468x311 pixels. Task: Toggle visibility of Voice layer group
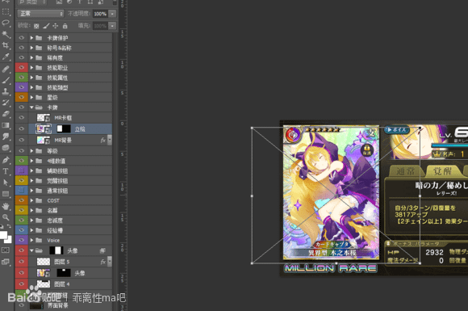click(x=22, y=240)
